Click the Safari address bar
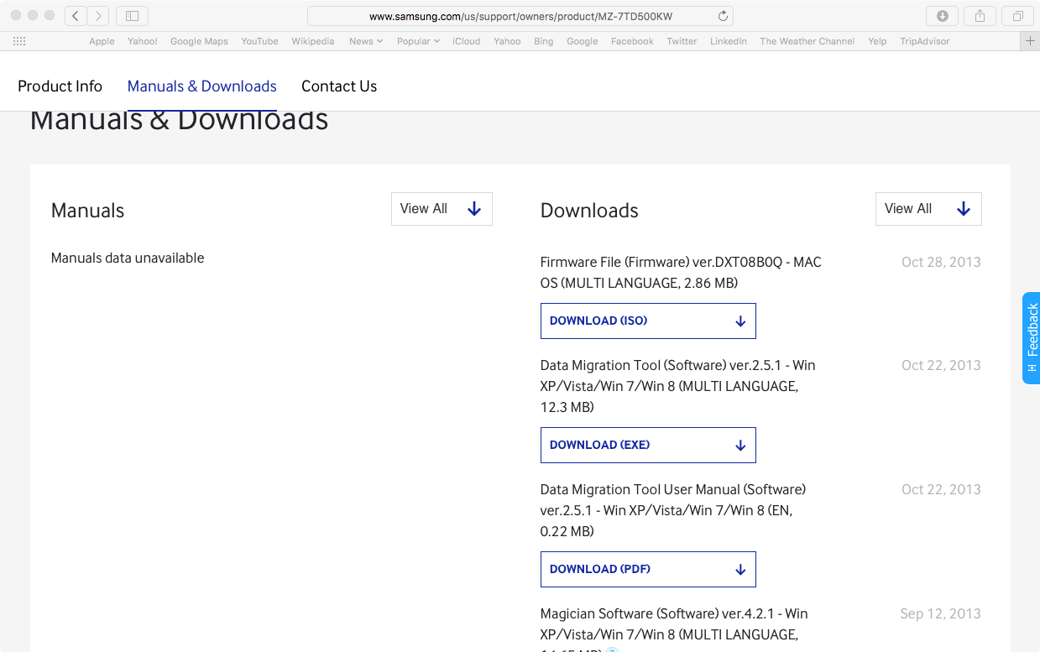This screenshot has width=1040, height=652. pyautogui.click(x=520, y=16)
